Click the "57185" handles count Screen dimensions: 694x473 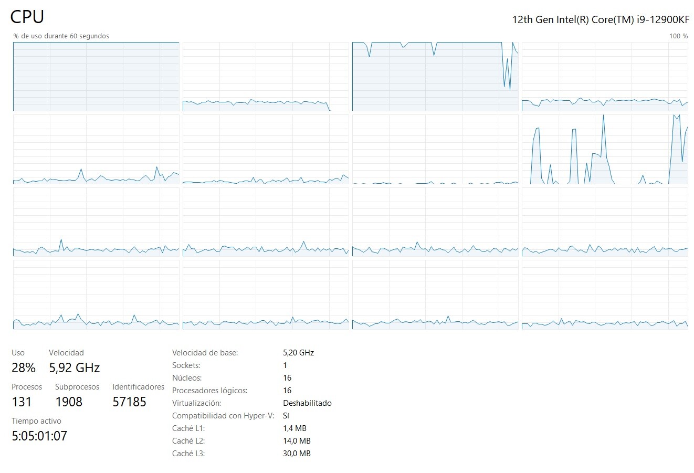[129, 402]
